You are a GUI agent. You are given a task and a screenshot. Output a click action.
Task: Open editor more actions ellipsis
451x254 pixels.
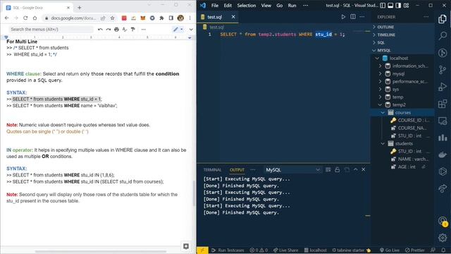click(x=362, y=17)
